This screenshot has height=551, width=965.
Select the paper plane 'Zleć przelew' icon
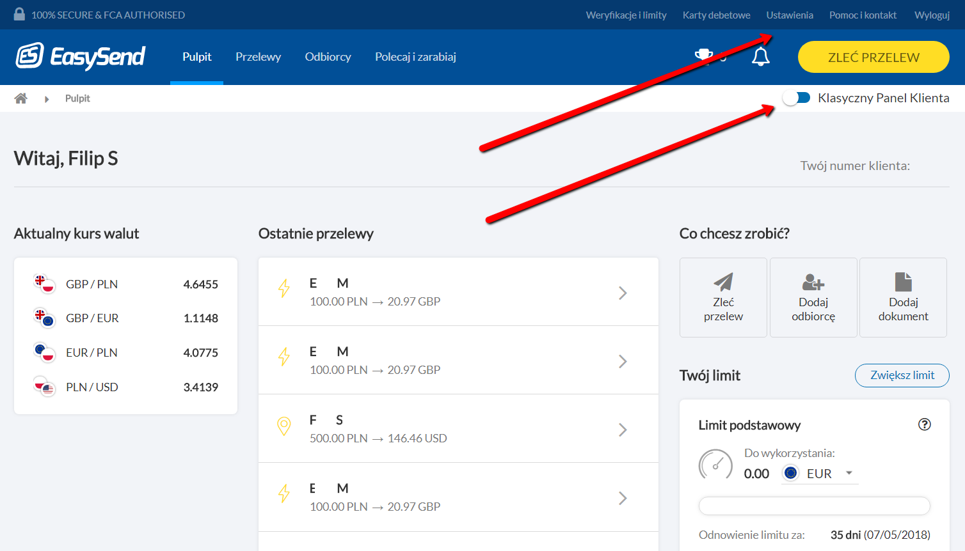pos(723,281)
